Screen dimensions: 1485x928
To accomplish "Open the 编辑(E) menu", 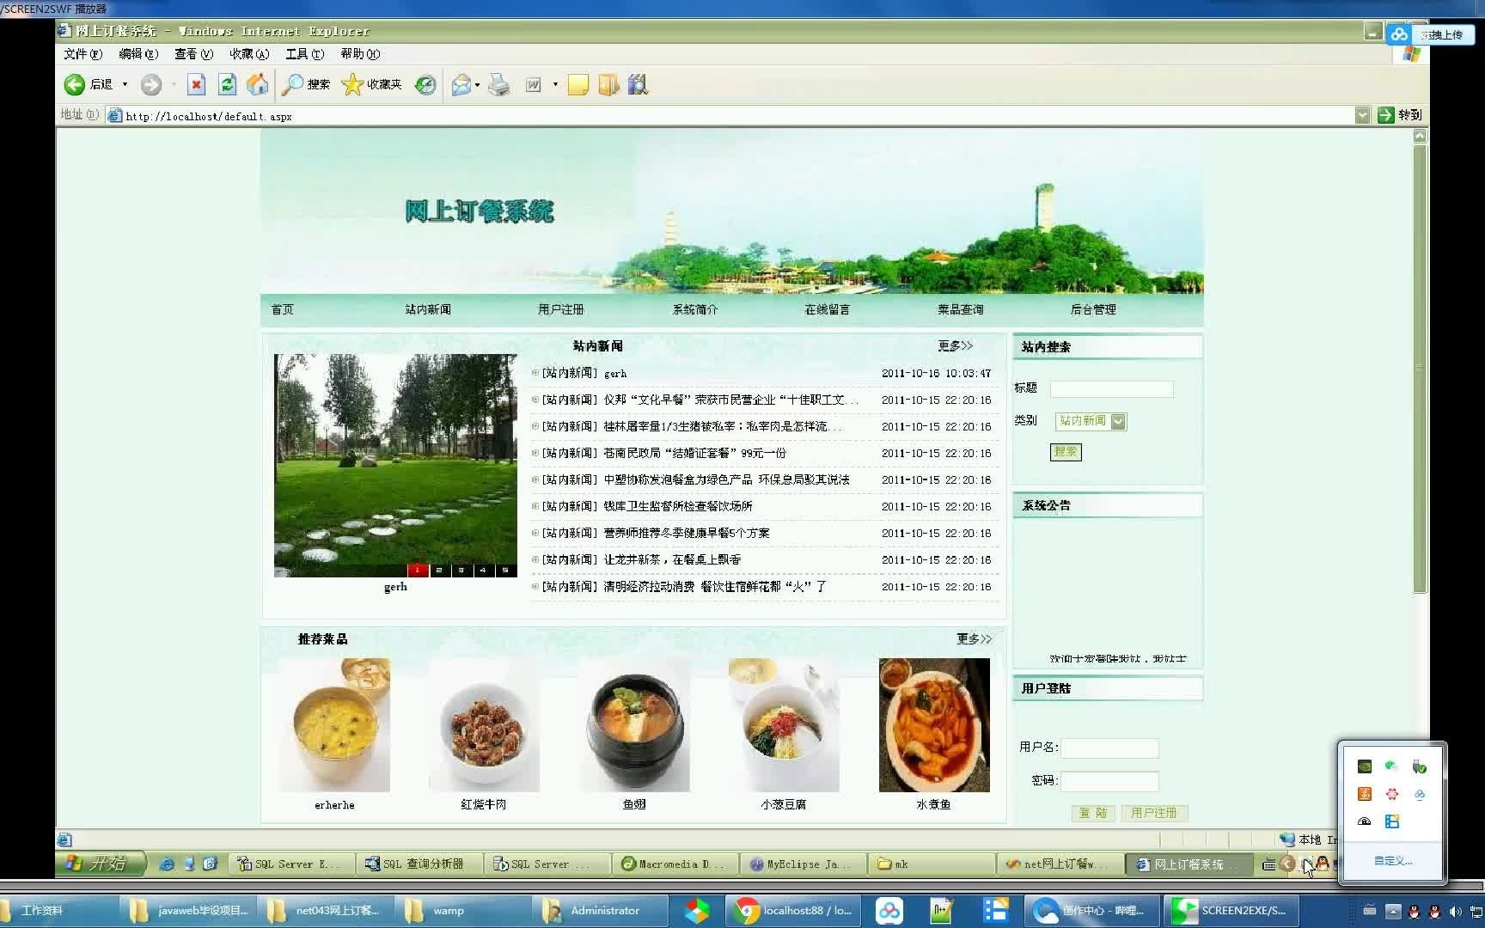I will (138, 54).
